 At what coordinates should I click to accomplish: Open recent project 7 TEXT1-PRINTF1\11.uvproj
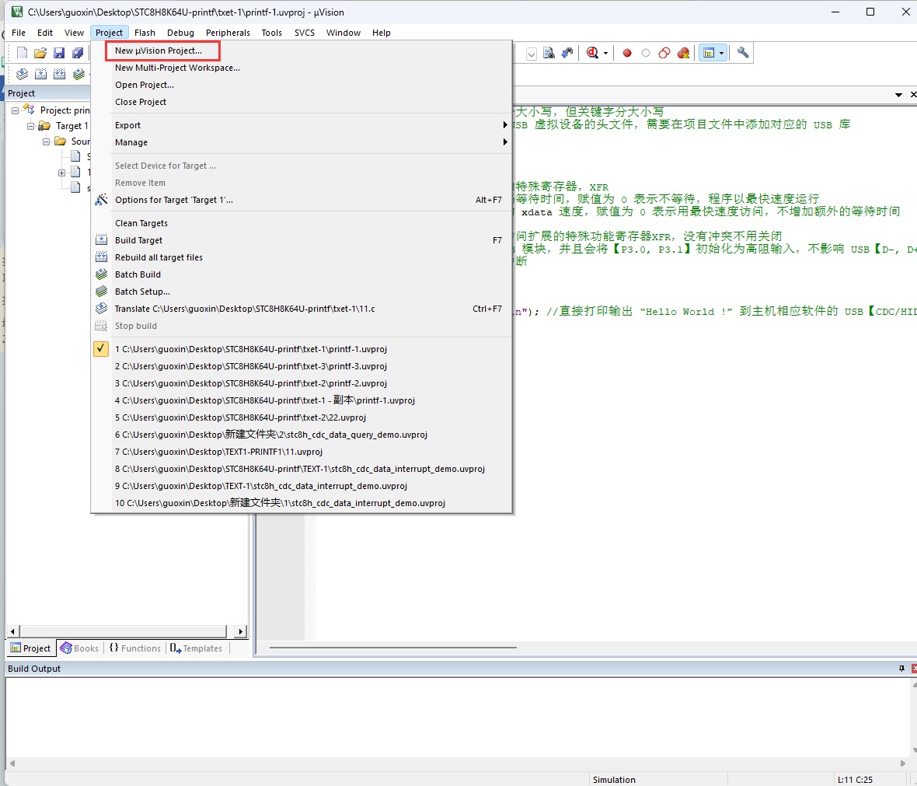(218, 452)
